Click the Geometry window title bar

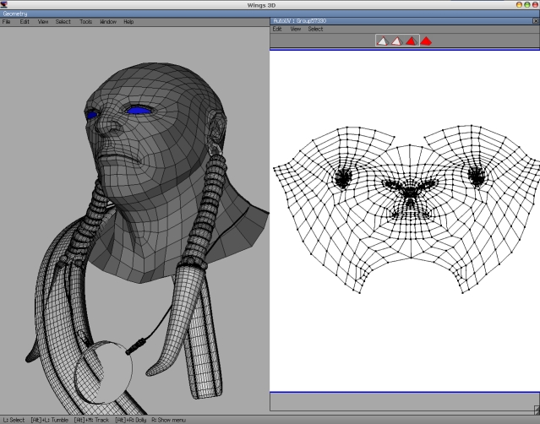134,14
